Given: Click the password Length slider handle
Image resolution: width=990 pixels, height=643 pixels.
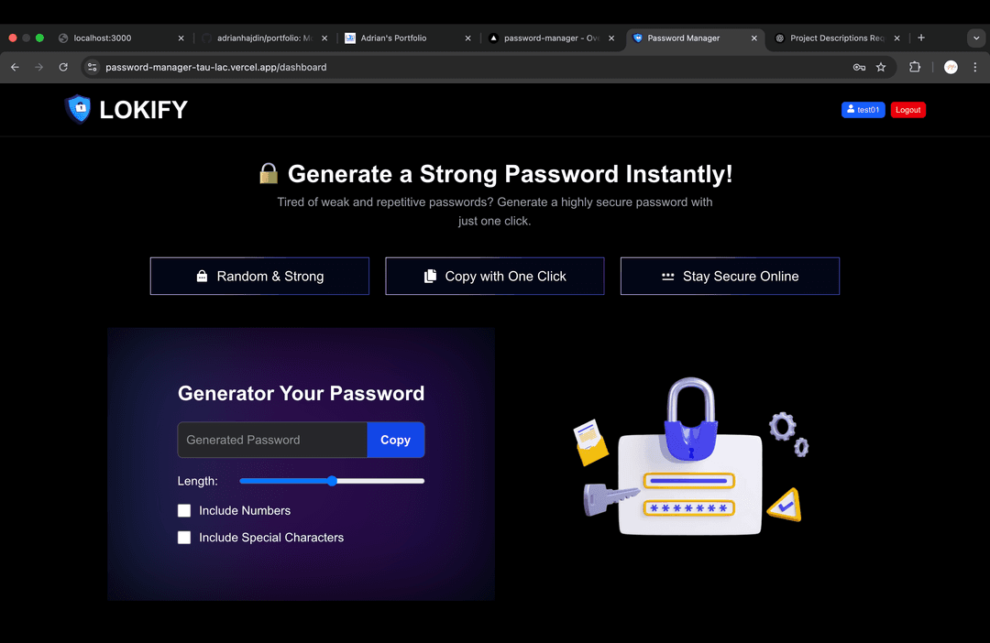Looking at the screenshot, I should coord(332,481).
